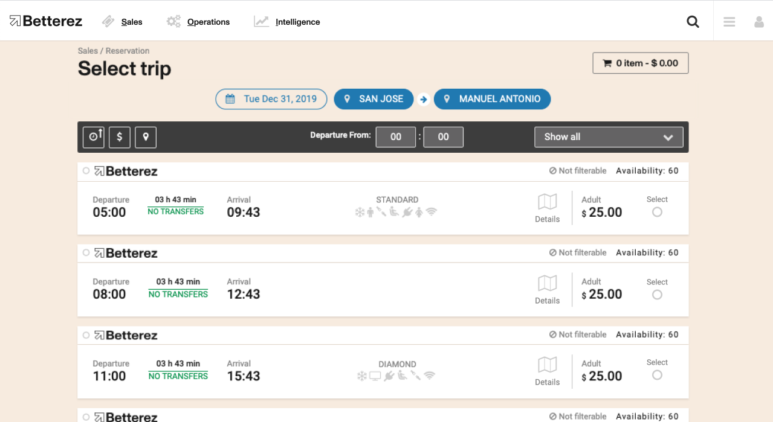This screenshot has height=422, width=773.
Task: Click the departure hour input field
Action: [396, 137]
